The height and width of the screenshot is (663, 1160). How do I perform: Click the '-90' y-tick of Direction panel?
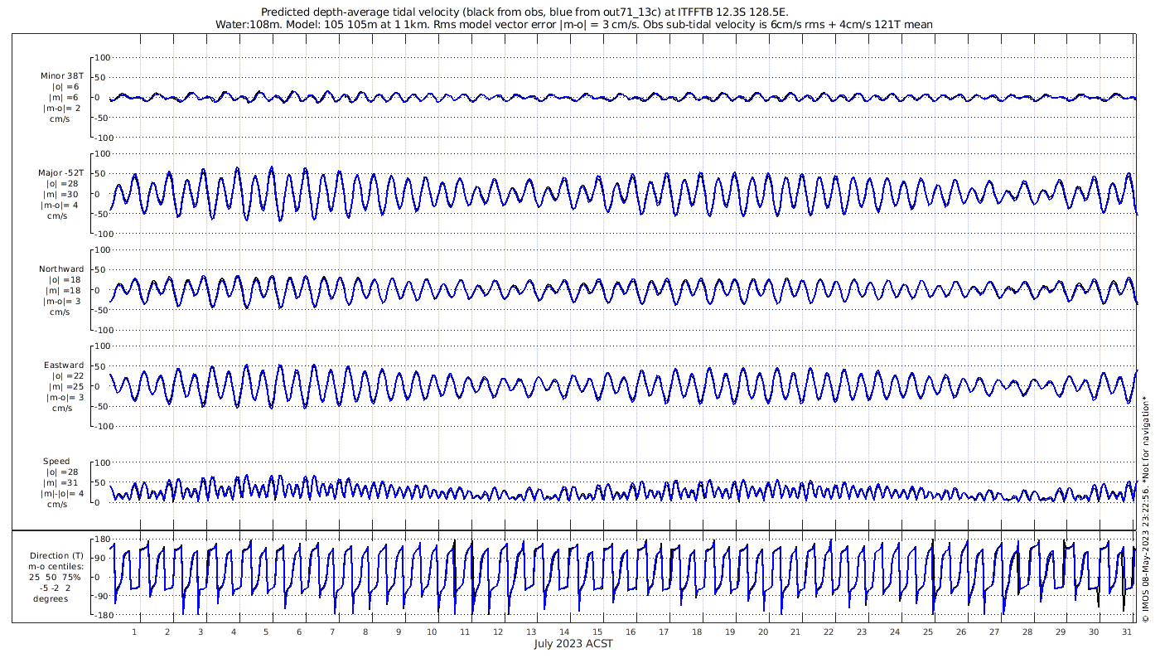coord(103,597)
